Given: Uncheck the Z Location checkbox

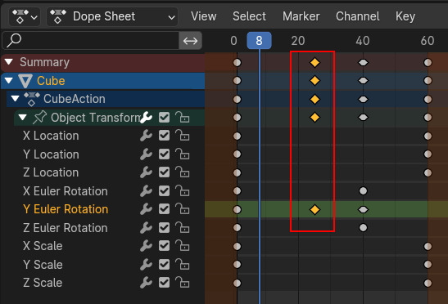Looking at the screenshot, I should pos(164,172).
